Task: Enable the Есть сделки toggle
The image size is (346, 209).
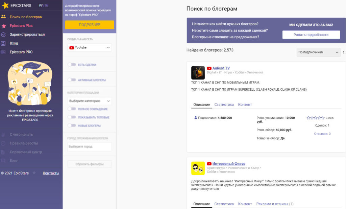Action: [x=72, y=65]
